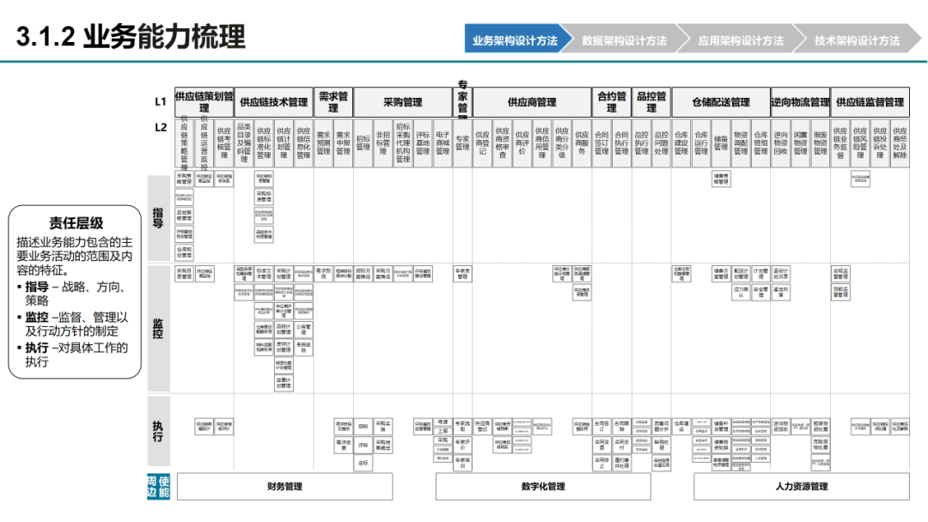Select L2 cell 供应链信息化管理

[303, 143]
